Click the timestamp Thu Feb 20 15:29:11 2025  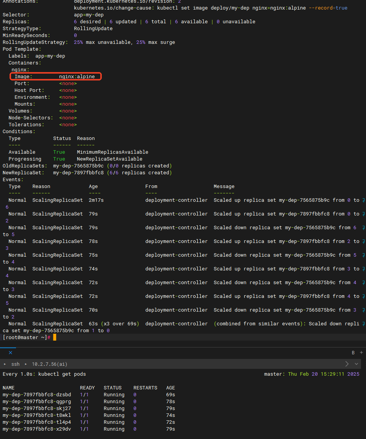[324, 374]
